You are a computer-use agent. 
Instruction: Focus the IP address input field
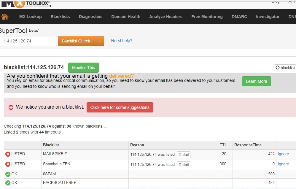pos(28,41)
